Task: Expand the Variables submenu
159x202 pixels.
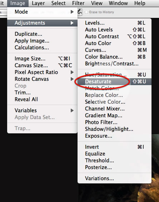Action: [42, 110]
